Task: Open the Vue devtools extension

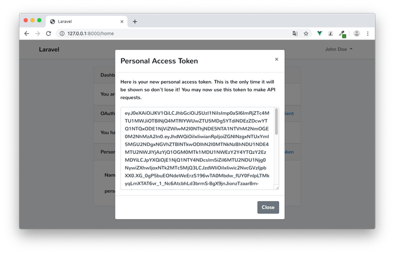Action: tap(319, 33)
